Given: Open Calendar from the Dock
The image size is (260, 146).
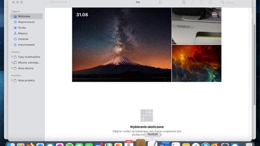Looking at the screenshot, I should click(x=129, y=143).
